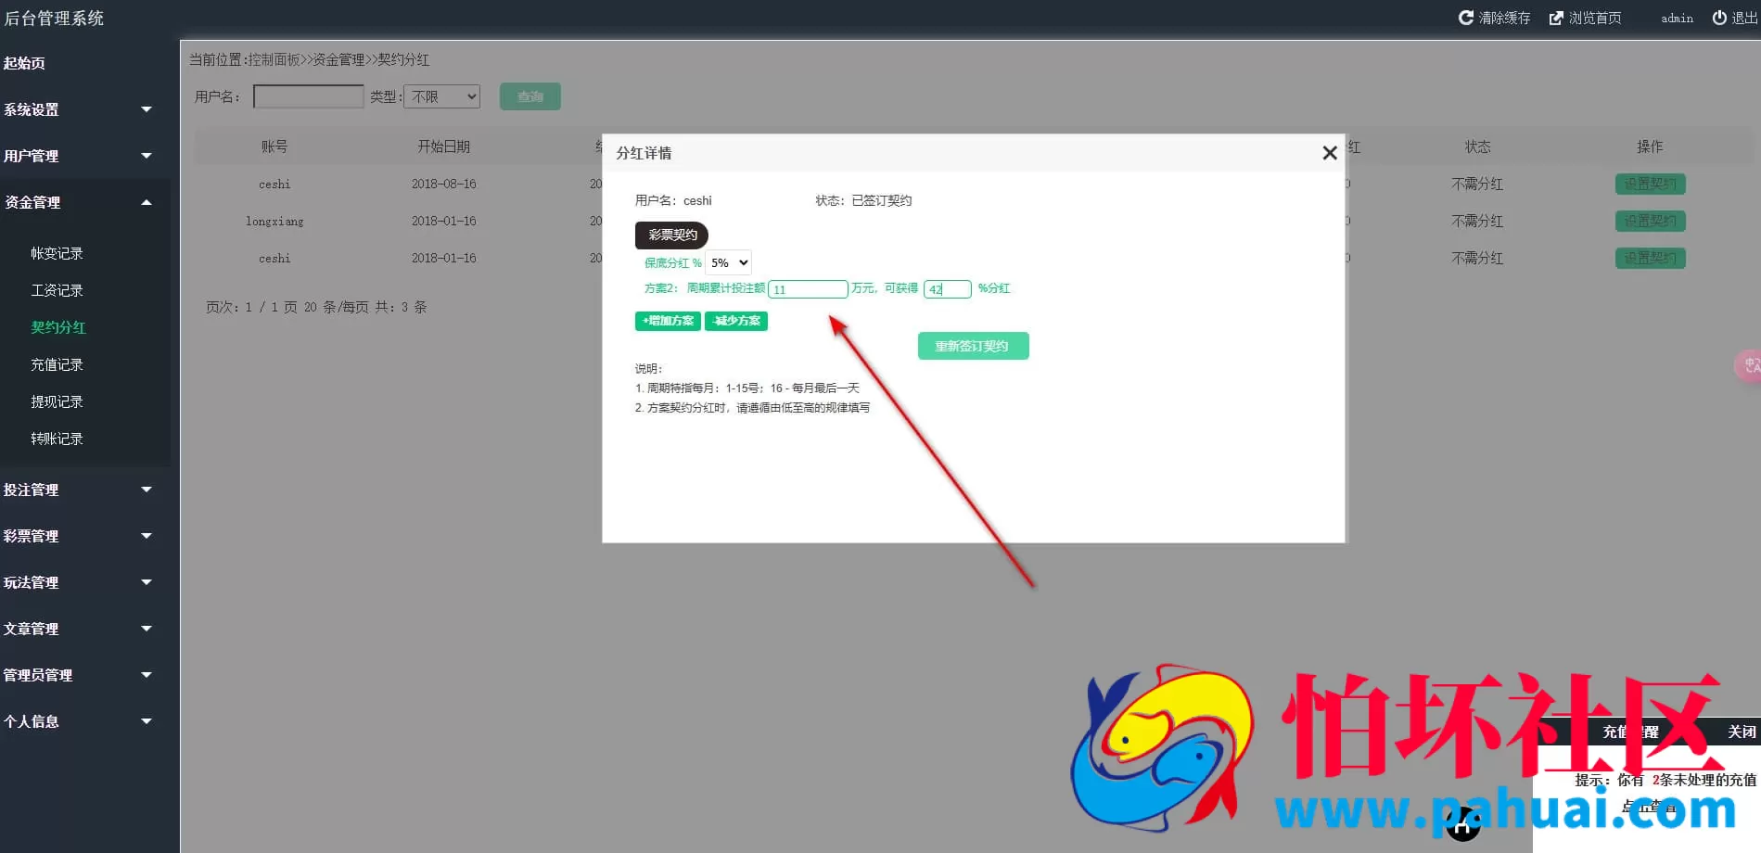Open 起始页 from the sidebar
The image size is (1761, 853).
click(x=25, y=63)
